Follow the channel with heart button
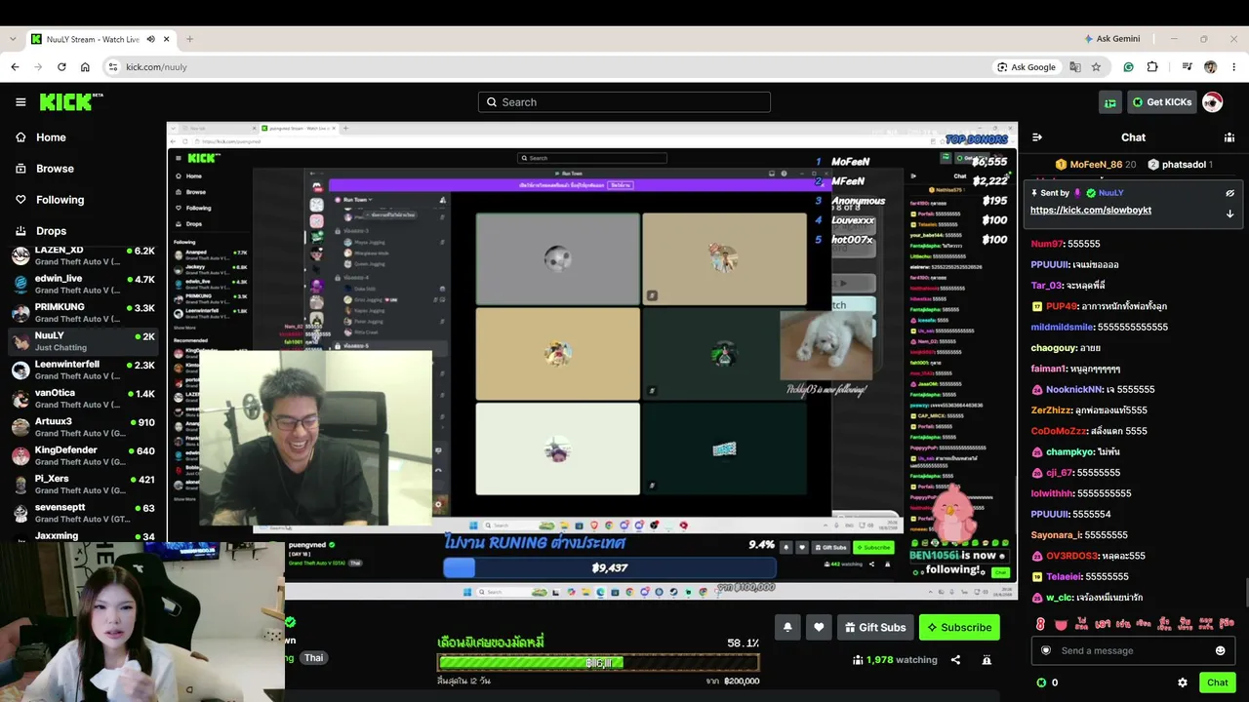Viewport: 1249px width, 702px height. click(819, 627)
